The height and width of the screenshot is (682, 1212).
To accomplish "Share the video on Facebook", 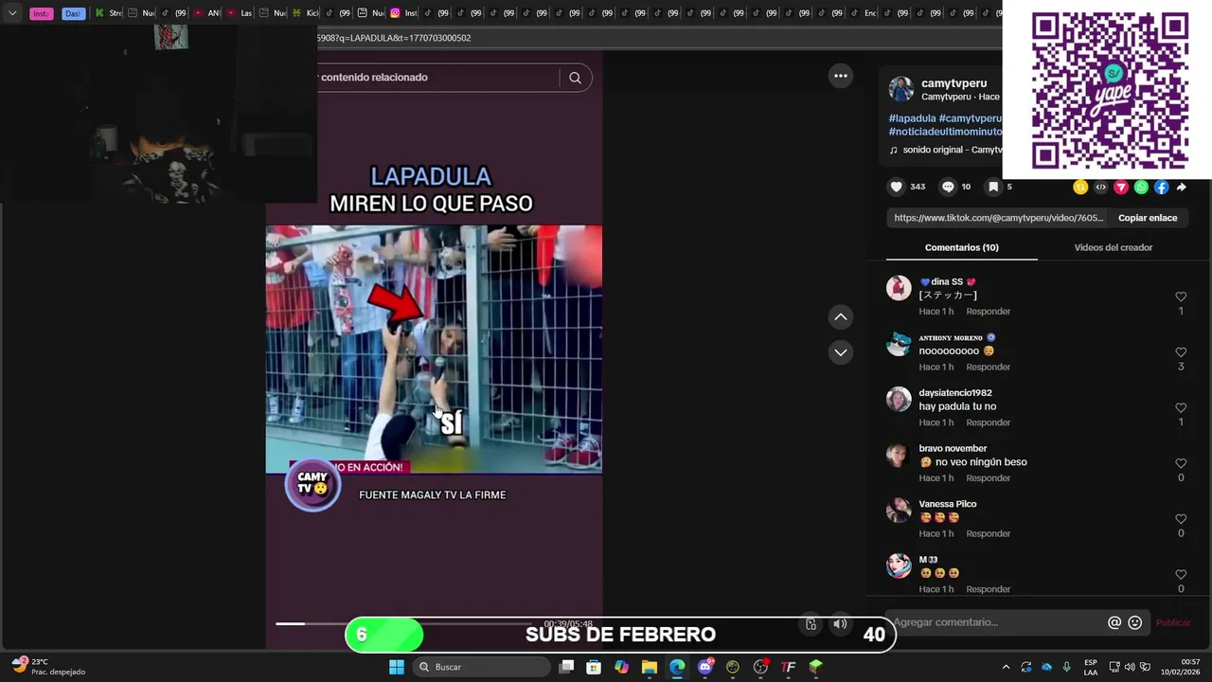I will point(1161,188).
